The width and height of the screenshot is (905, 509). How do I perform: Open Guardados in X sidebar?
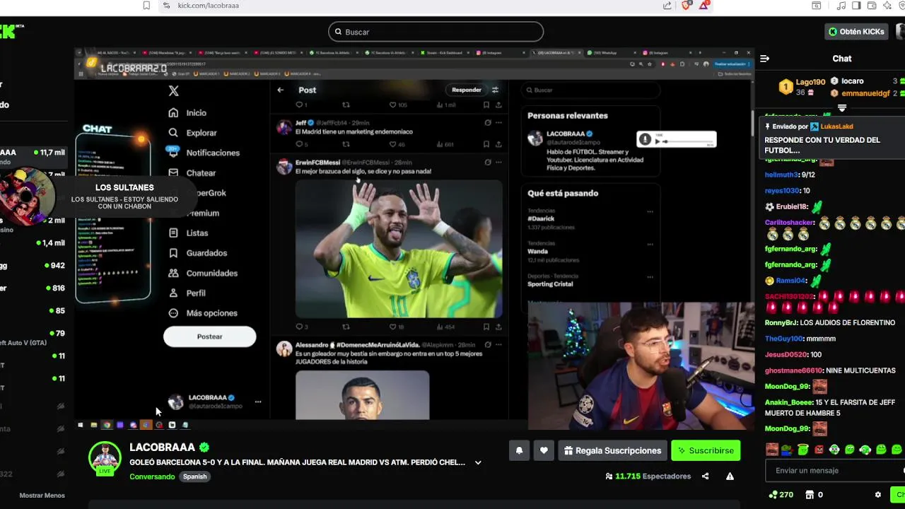click(x=198, y=253)
